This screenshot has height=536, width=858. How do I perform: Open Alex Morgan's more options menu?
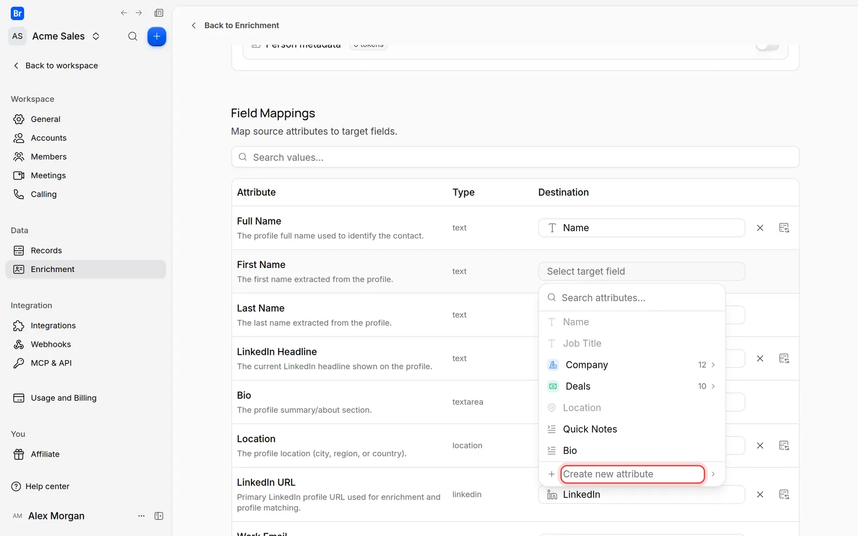(142, 516)
